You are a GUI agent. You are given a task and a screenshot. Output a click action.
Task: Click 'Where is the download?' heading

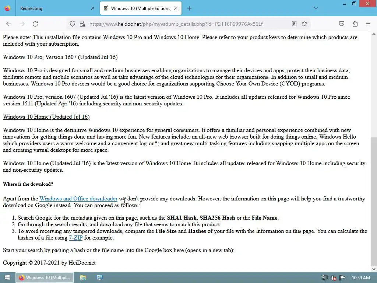point(28,184)
